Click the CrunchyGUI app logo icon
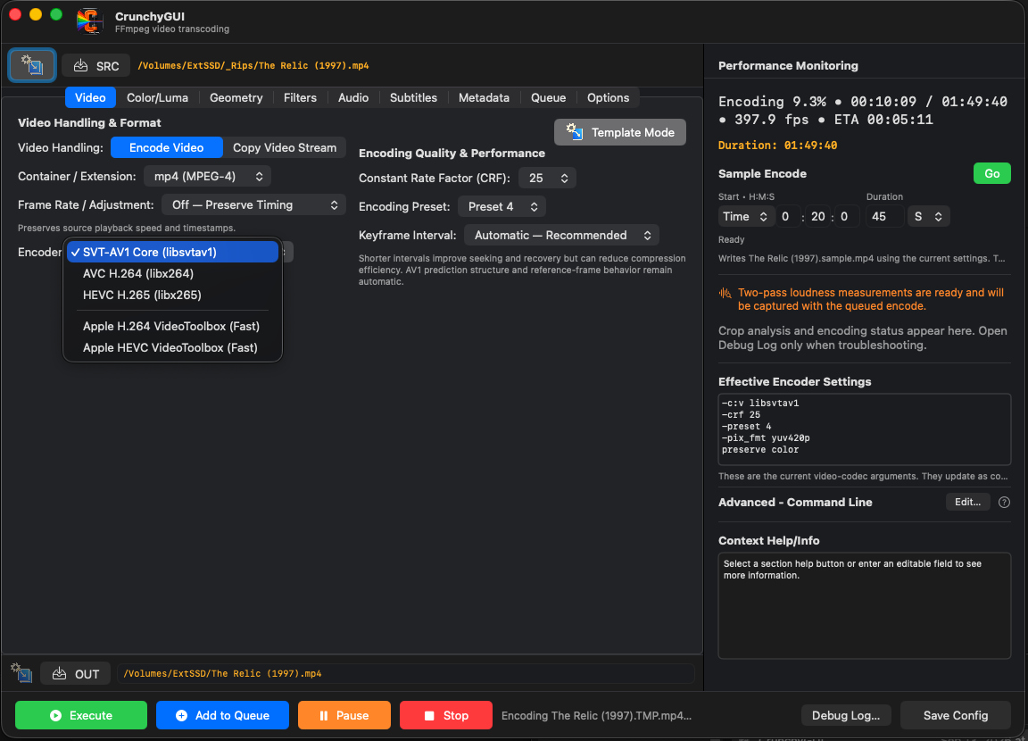 point(90,21)
